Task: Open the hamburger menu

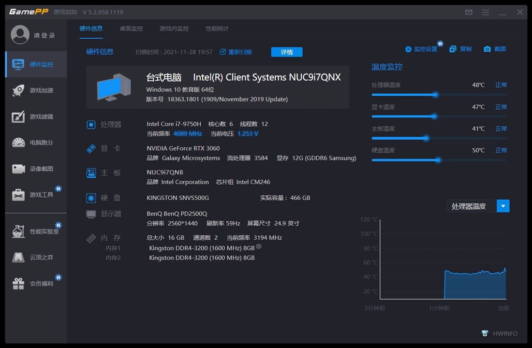Action: pyautogui.click(x=485, y=12)
